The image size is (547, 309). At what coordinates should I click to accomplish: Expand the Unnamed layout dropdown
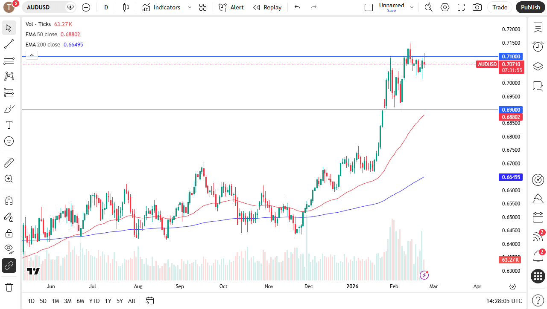pos(412,7)
